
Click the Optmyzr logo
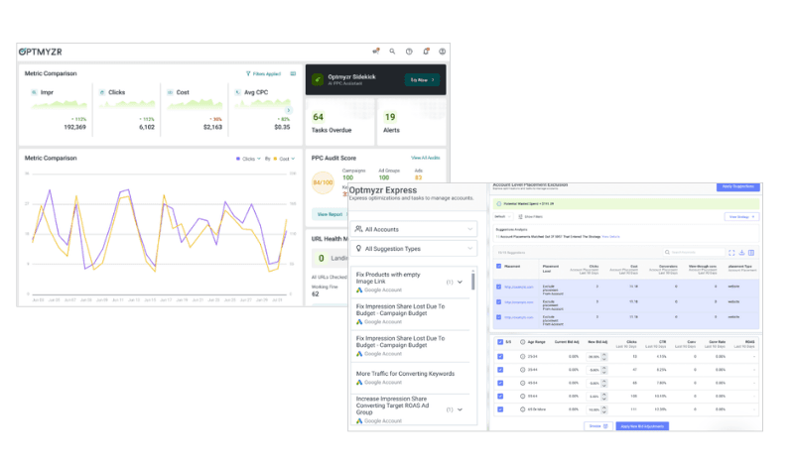click(40, 52)
